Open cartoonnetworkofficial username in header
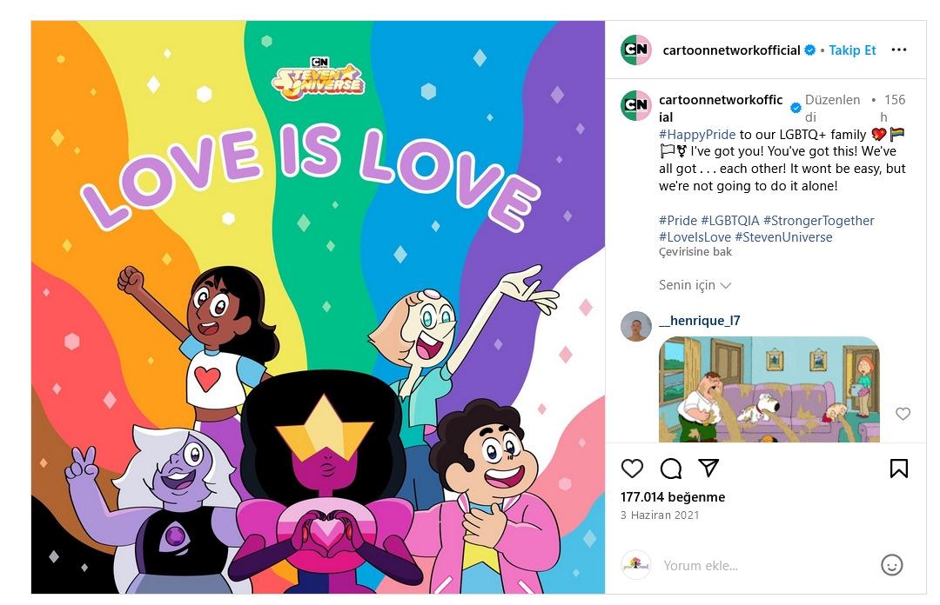 731,50
